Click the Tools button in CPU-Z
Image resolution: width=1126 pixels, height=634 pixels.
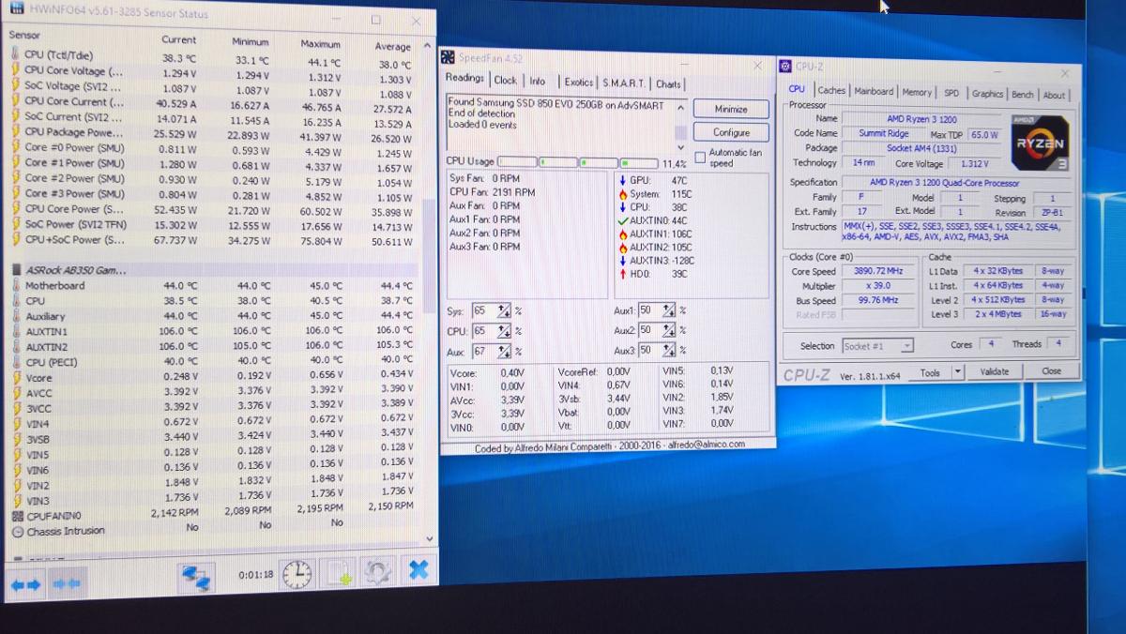930,372
